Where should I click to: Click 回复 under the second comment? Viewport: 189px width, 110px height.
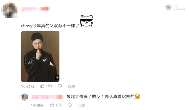81,105
